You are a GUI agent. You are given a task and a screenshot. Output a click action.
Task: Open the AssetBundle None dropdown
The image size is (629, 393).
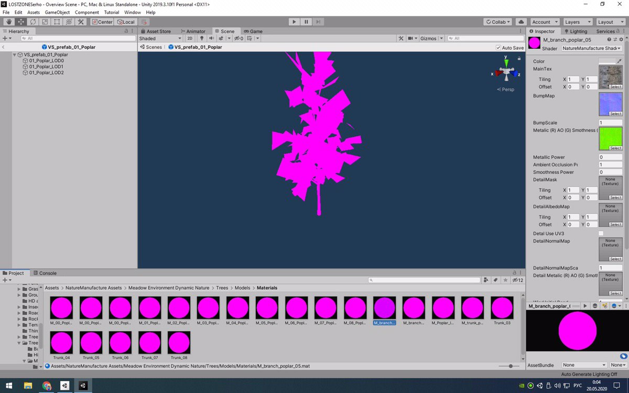tap(584, 365)
